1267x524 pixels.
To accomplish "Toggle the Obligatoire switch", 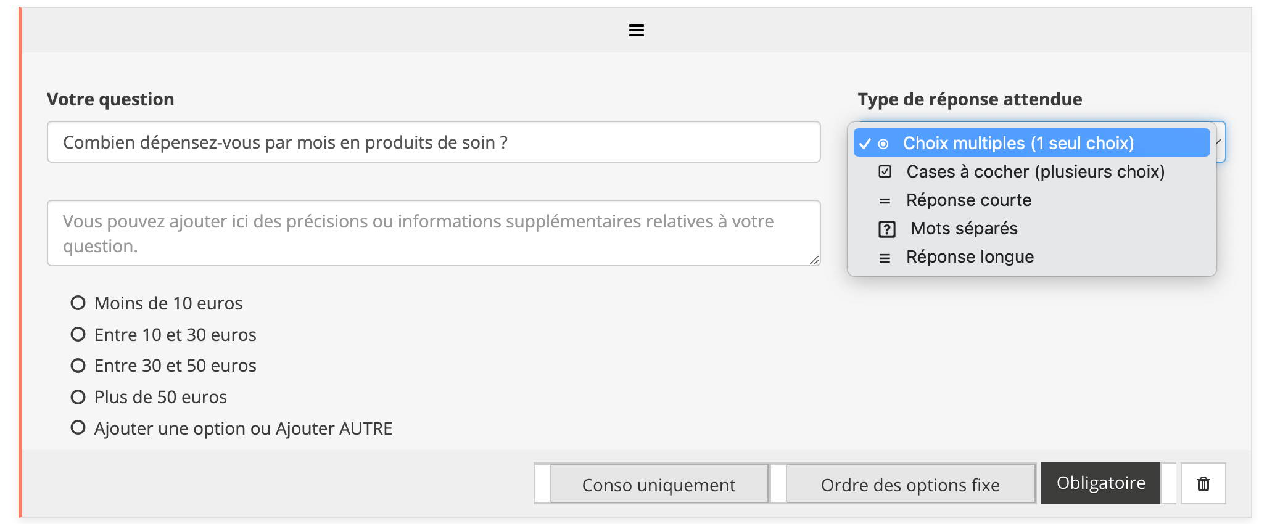I will click(1100, 483).
